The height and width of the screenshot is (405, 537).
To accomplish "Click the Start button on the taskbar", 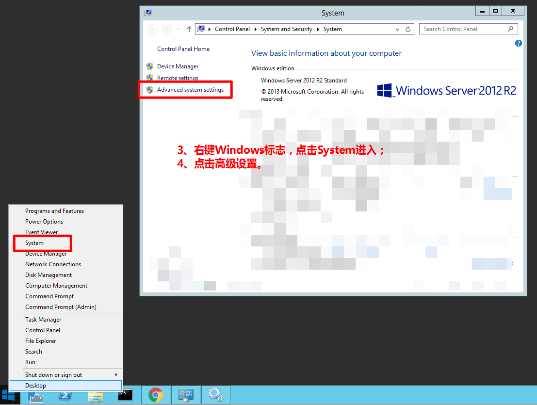I will point(8,395).
